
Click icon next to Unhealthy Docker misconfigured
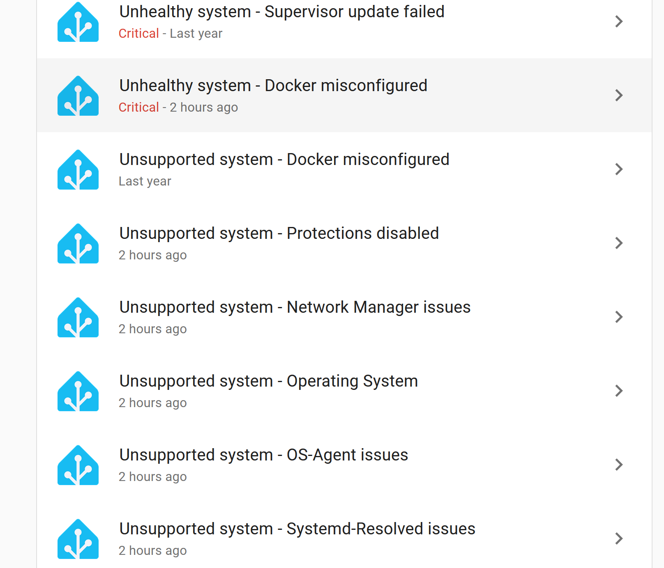click(78, 96)
